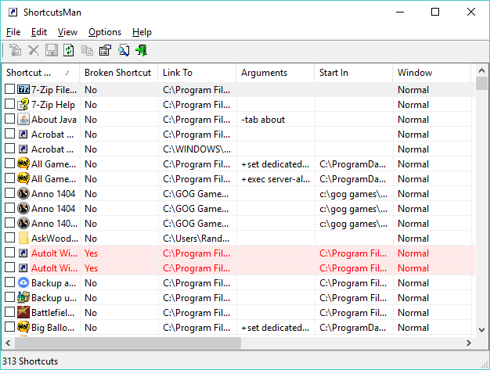Tick the Battlefiel... row checkbox
The height and width of the screenshot is (370, 490).
tap(9, 311)
